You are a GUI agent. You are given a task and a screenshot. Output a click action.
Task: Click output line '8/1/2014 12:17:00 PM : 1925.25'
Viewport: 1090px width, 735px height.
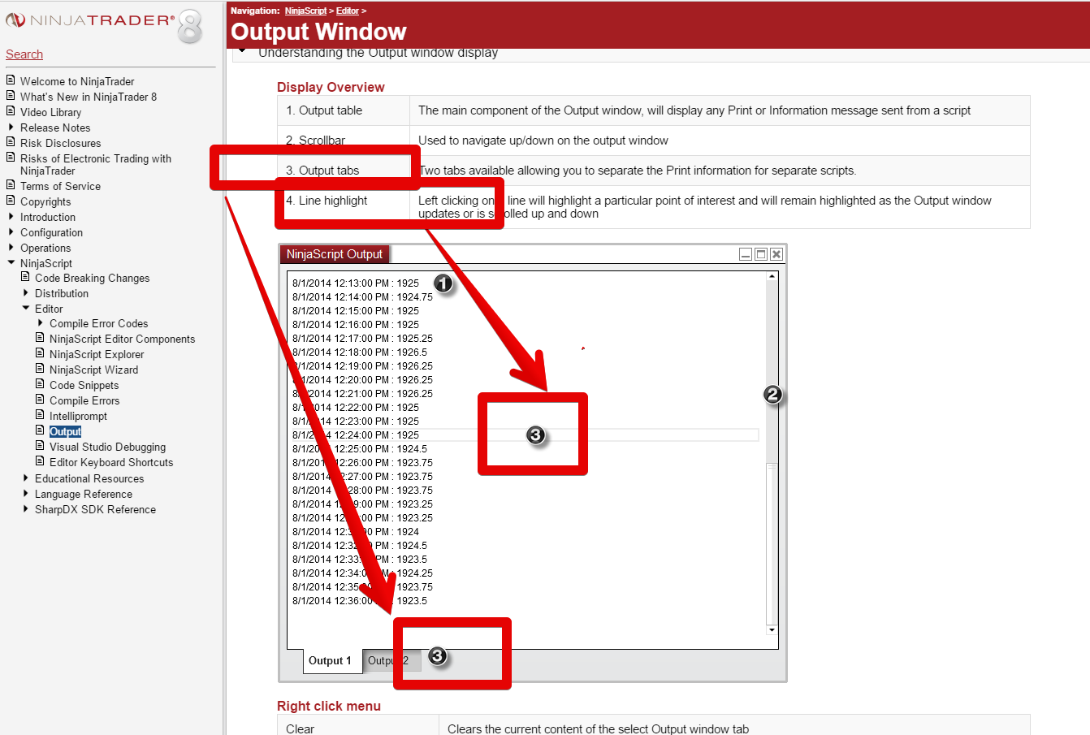(362, 339)
